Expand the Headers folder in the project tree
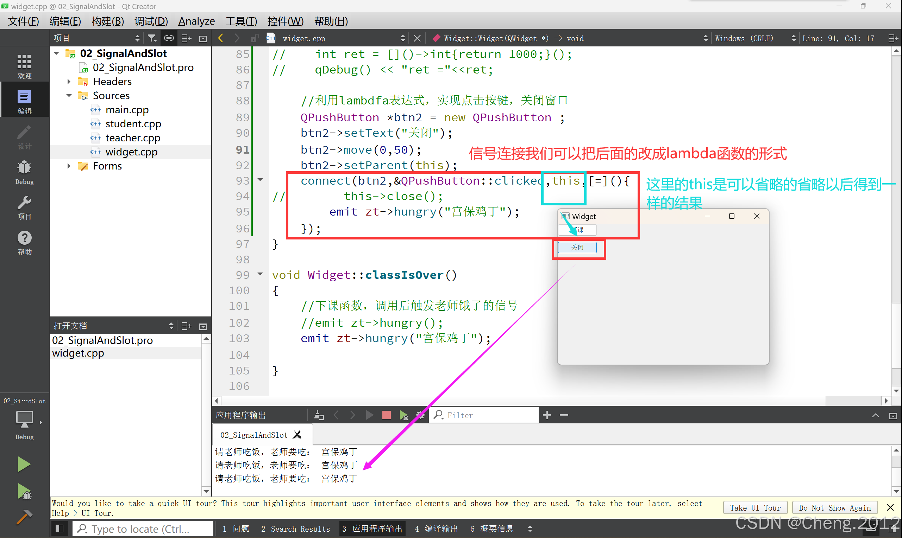The height and width of the screenshot is (538, 902). pos(69,81)
